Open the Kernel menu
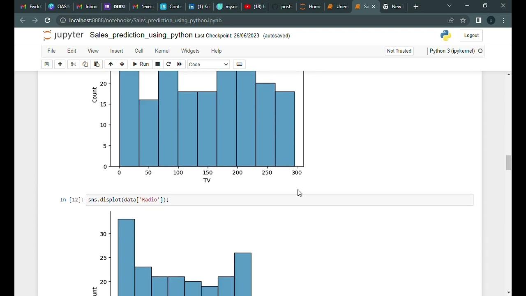 coord(162,51)
